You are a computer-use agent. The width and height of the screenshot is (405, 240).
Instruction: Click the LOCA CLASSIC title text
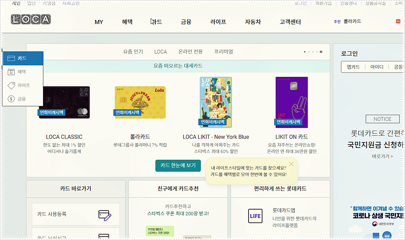[x=64, y=137]
